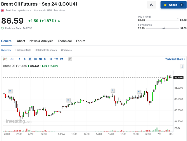
Task: Open the News & Analysis tab
Action: click(41, 41)
